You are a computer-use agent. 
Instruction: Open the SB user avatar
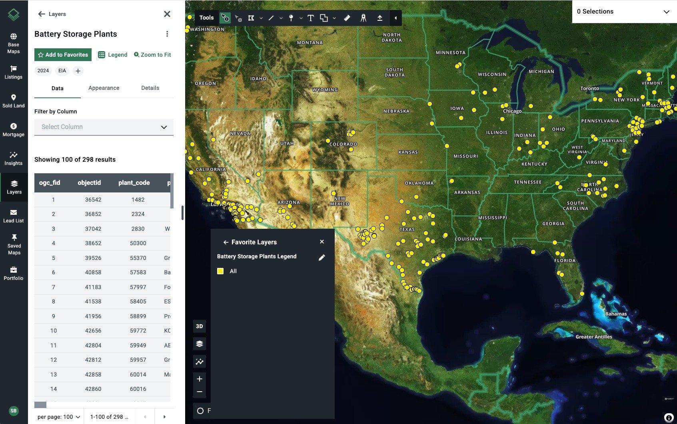[x=14, y=410]
